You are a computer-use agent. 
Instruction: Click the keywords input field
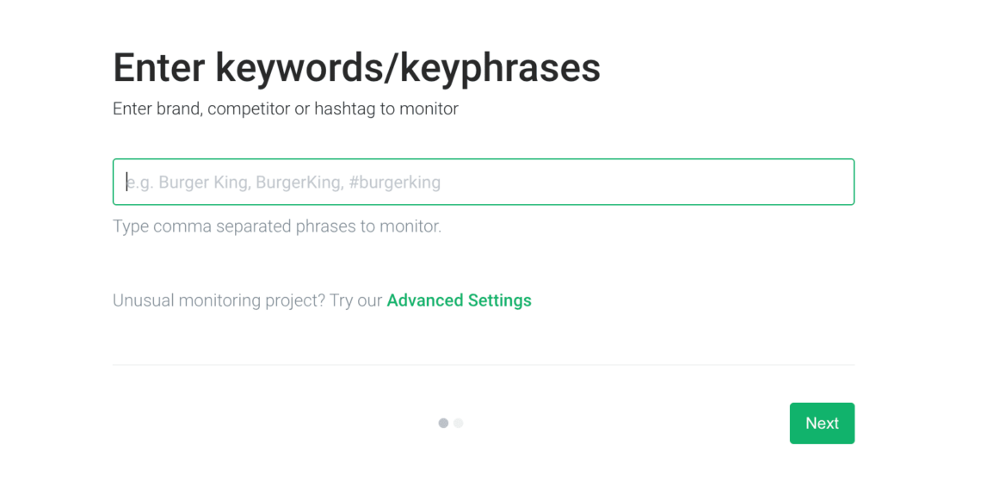483,182
